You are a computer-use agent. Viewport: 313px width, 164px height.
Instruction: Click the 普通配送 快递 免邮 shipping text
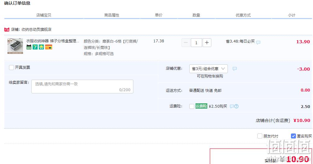pyautogui.click(x=205, y=91)
